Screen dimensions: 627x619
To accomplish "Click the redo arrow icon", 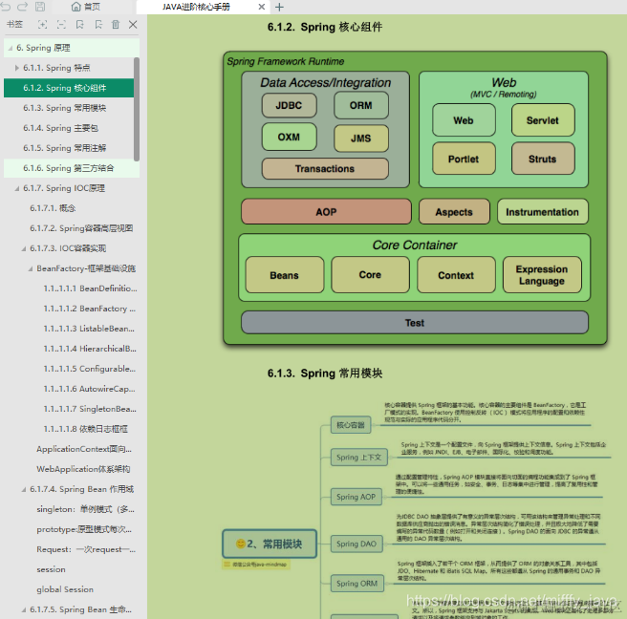I will 23,7.
